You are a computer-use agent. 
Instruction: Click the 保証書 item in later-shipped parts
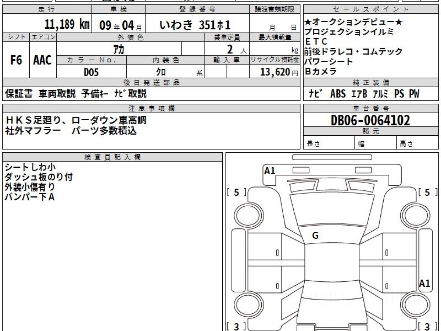(19, 94)
